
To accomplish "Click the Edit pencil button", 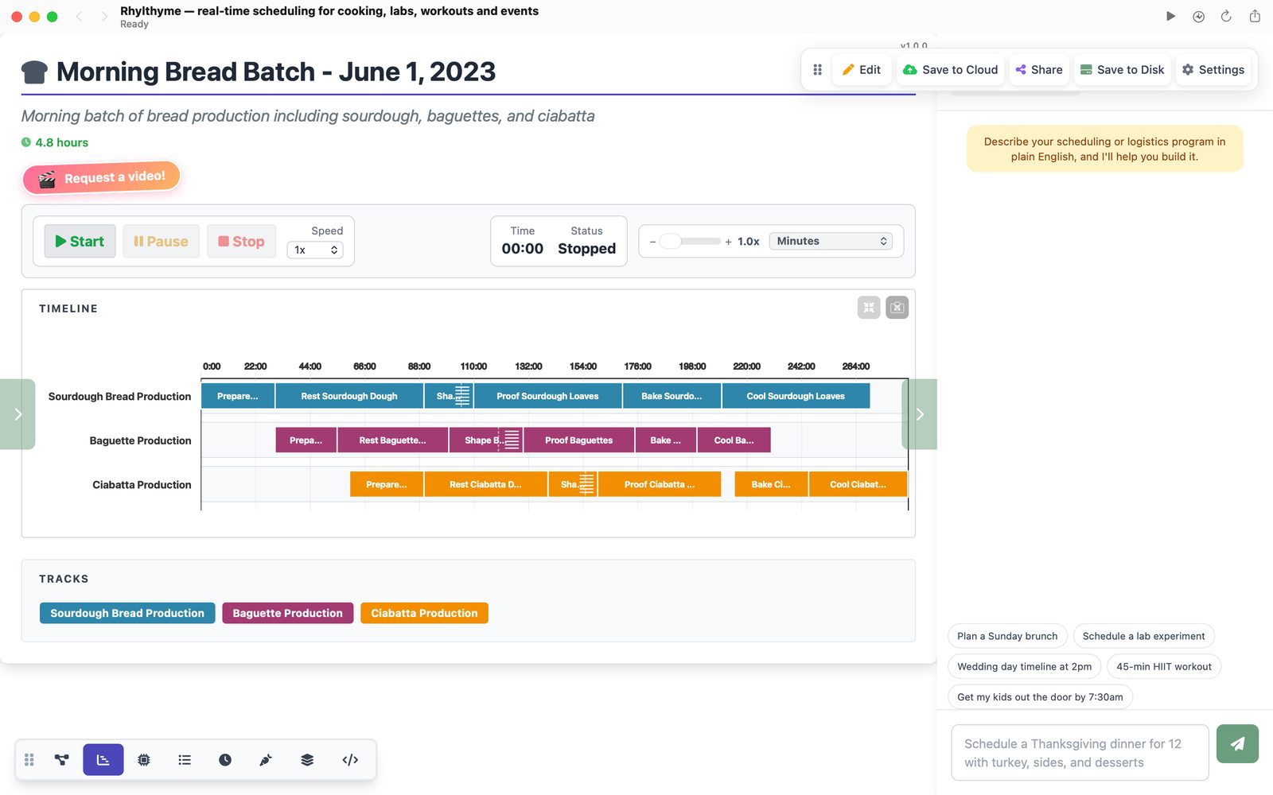I will (862, 70).
